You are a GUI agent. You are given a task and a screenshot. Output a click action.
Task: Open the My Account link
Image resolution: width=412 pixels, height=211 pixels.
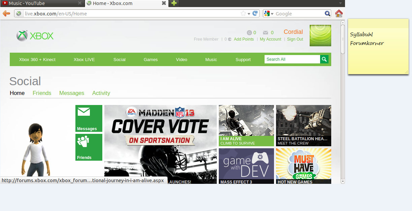pyautogui.click(x=270, y=39)
